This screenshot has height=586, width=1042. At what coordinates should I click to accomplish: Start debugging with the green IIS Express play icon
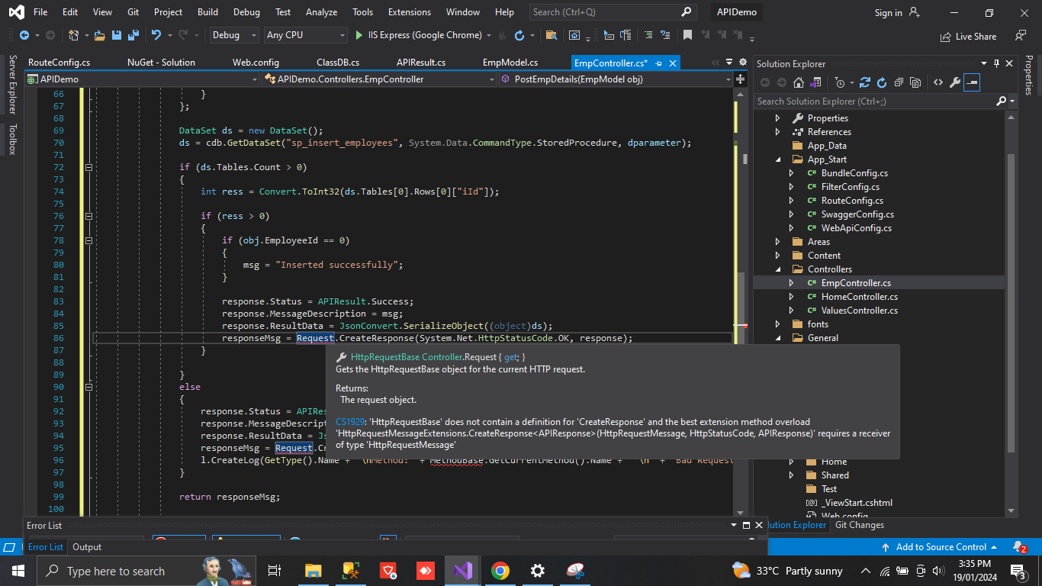coord(360,35)
